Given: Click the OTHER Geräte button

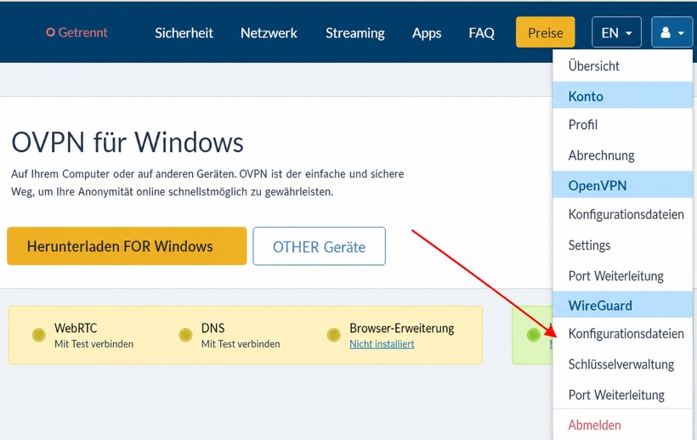Looking at the screenshot, I should (319, 246).
